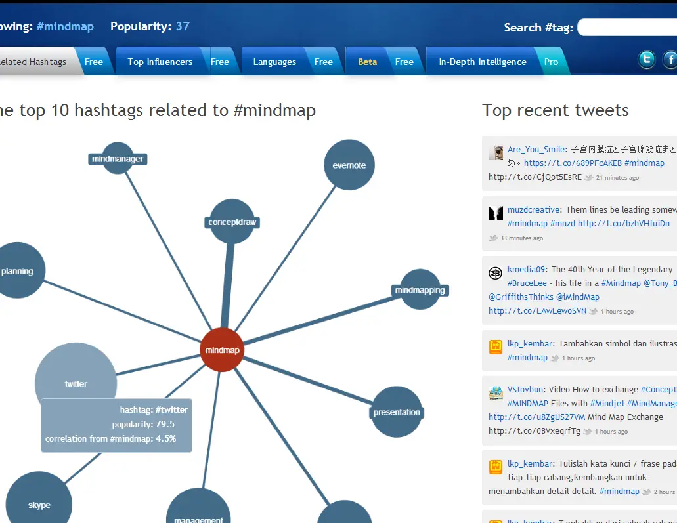
Task: Click the 'Top recent tweets' heading
Action: point(556,110)
